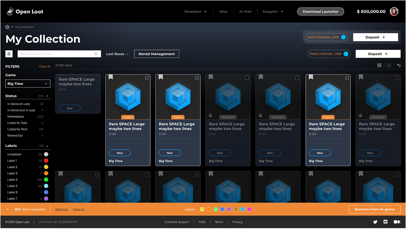406x229 pixels.
Task: Tick checkbox on last bottom-row card
Action: click(x=397, y=174)
